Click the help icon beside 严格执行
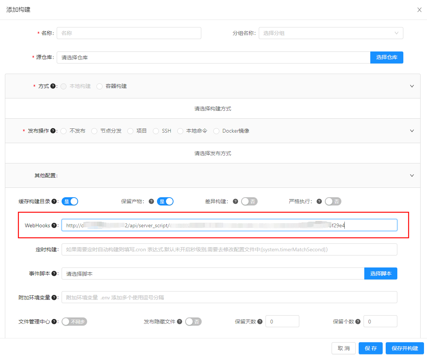The width and height of the screenshot is (427, 355). [x=319, y=201]
